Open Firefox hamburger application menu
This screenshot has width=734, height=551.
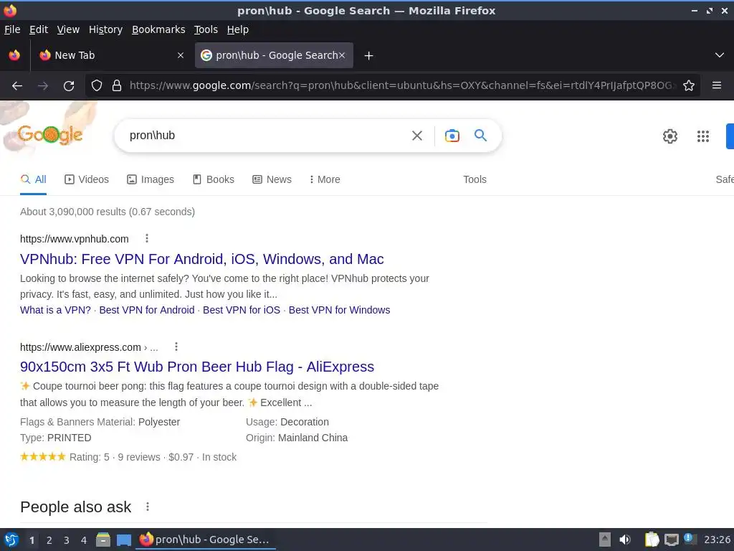click(x=717, y=85)
